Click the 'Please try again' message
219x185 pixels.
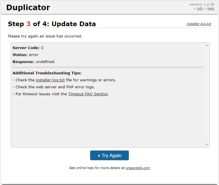pos(45,36)
